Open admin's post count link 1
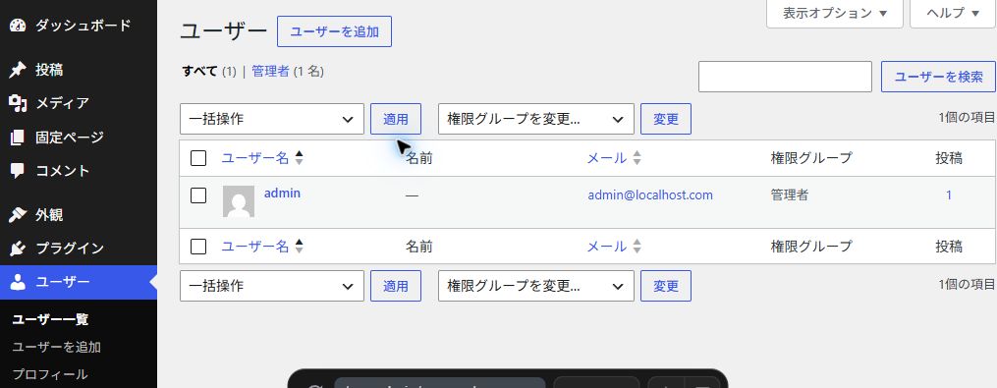The height and width of the screenshot is (388, 997). click(x=949, y=195)
